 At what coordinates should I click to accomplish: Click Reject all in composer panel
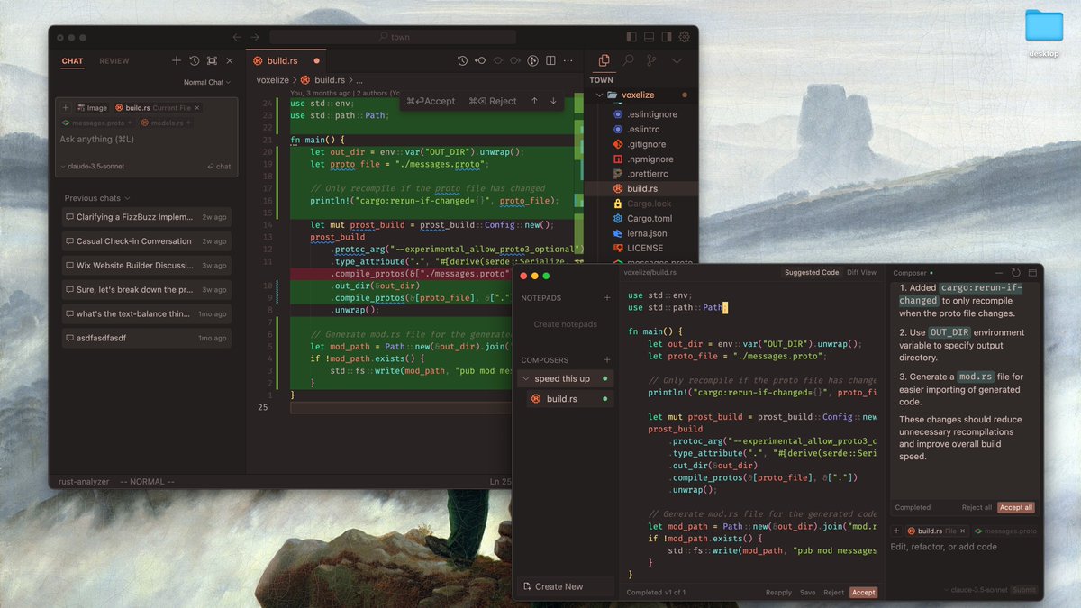(977, 507)
